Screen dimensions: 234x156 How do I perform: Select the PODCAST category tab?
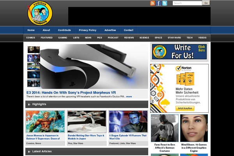113,38
